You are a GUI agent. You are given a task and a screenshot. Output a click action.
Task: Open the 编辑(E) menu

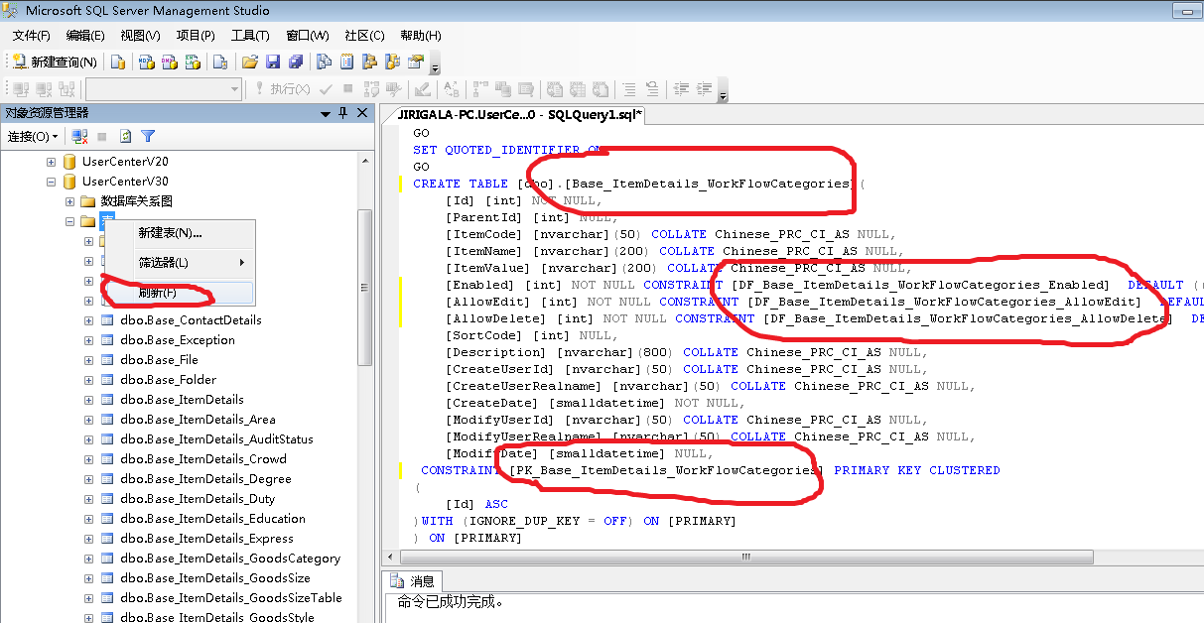[85, 36]
